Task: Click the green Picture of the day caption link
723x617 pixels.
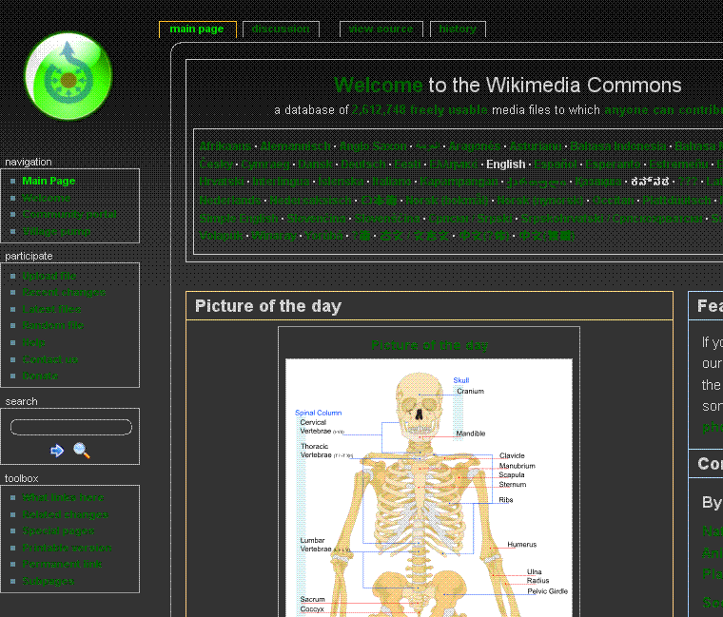Action: (429, 345)
